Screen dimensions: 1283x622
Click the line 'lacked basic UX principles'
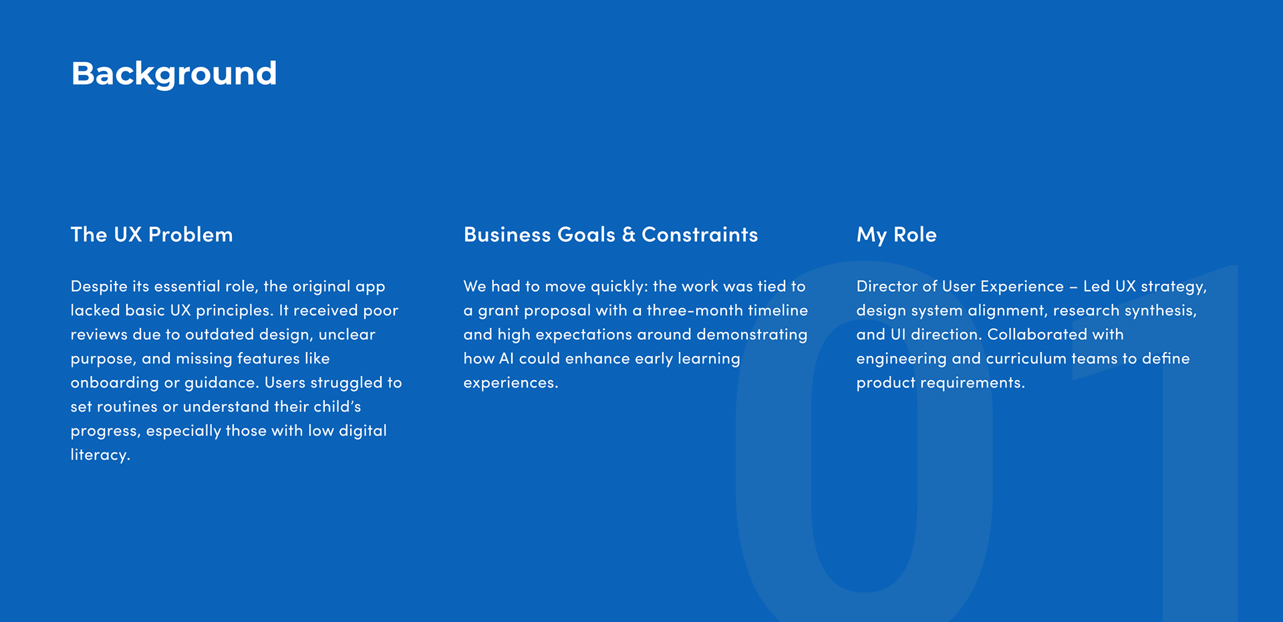[234, 311]
